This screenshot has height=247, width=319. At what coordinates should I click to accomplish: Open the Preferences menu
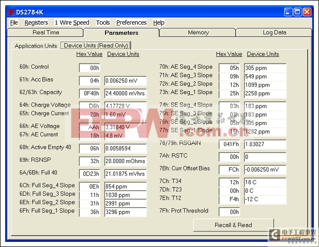[131, 23]
